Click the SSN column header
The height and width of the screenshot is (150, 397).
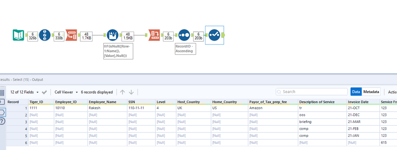point(141,102)
